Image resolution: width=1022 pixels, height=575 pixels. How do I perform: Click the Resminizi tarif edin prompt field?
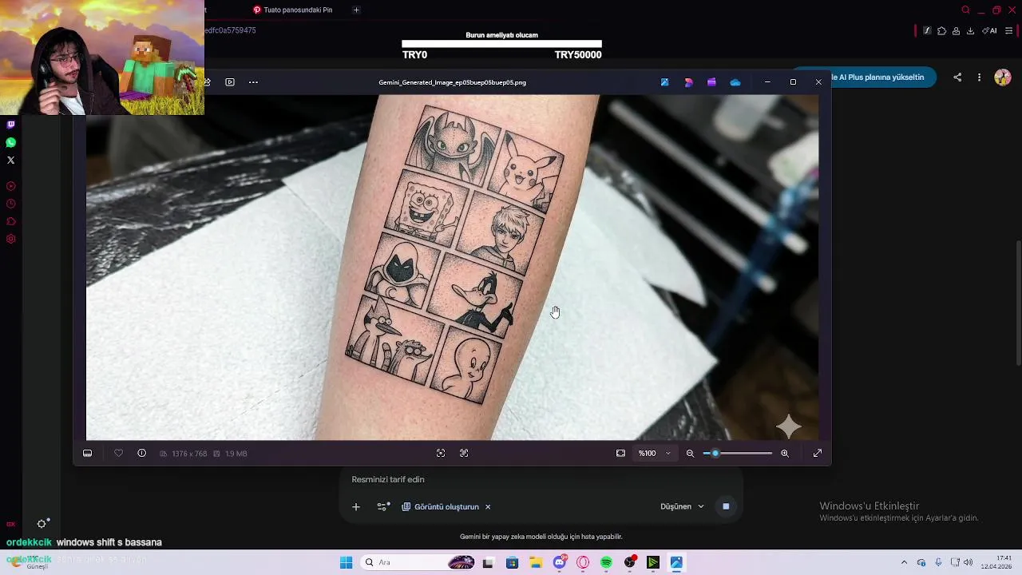tap(541, 480)
